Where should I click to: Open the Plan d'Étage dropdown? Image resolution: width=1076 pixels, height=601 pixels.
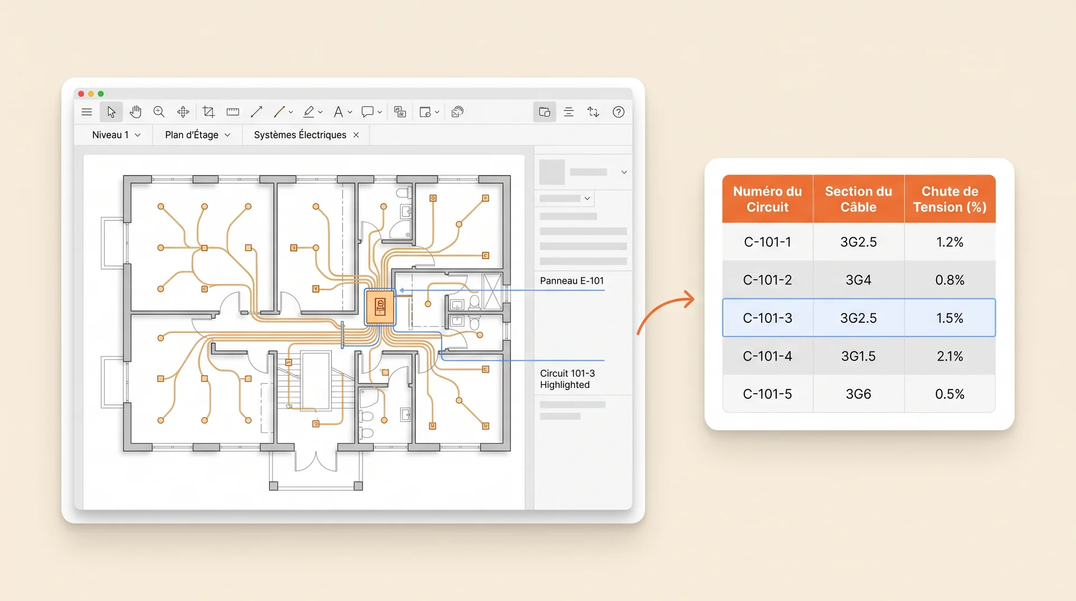197,135
